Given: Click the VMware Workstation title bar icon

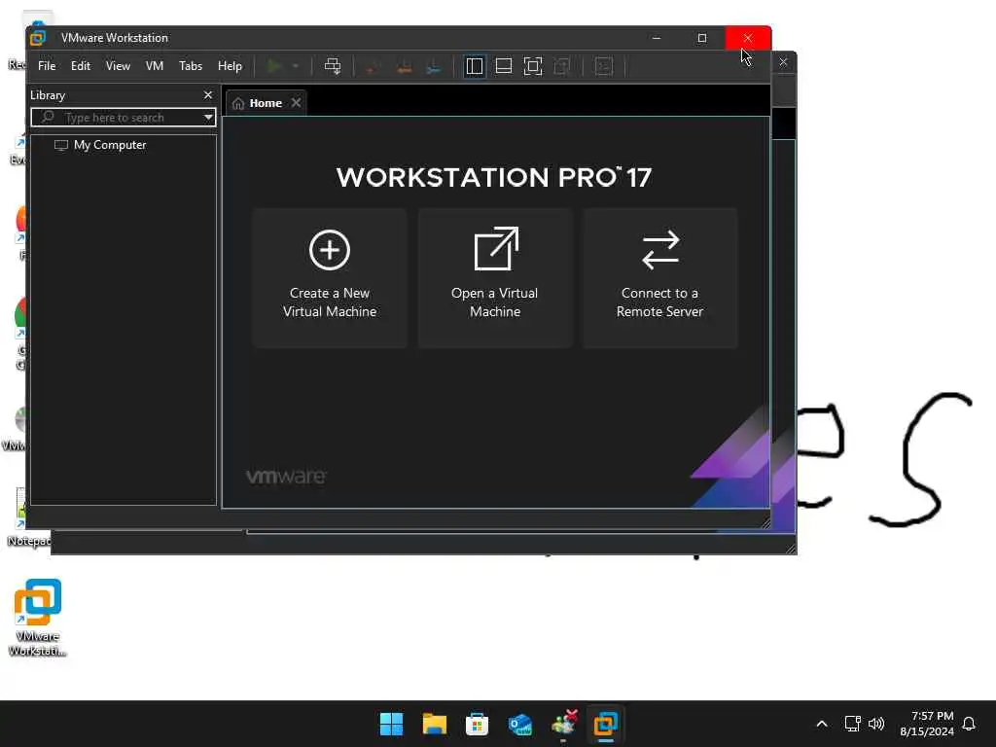Looking at the screenshot, I should (x=38, y=38).
